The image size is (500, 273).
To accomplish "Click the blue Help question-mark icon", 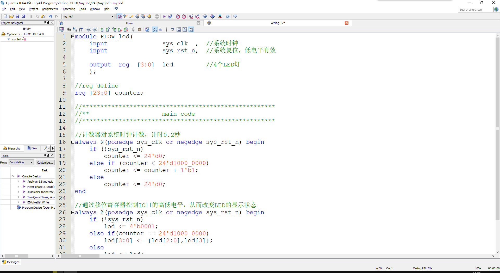I will pyautogui.click(x=228, y=16).
